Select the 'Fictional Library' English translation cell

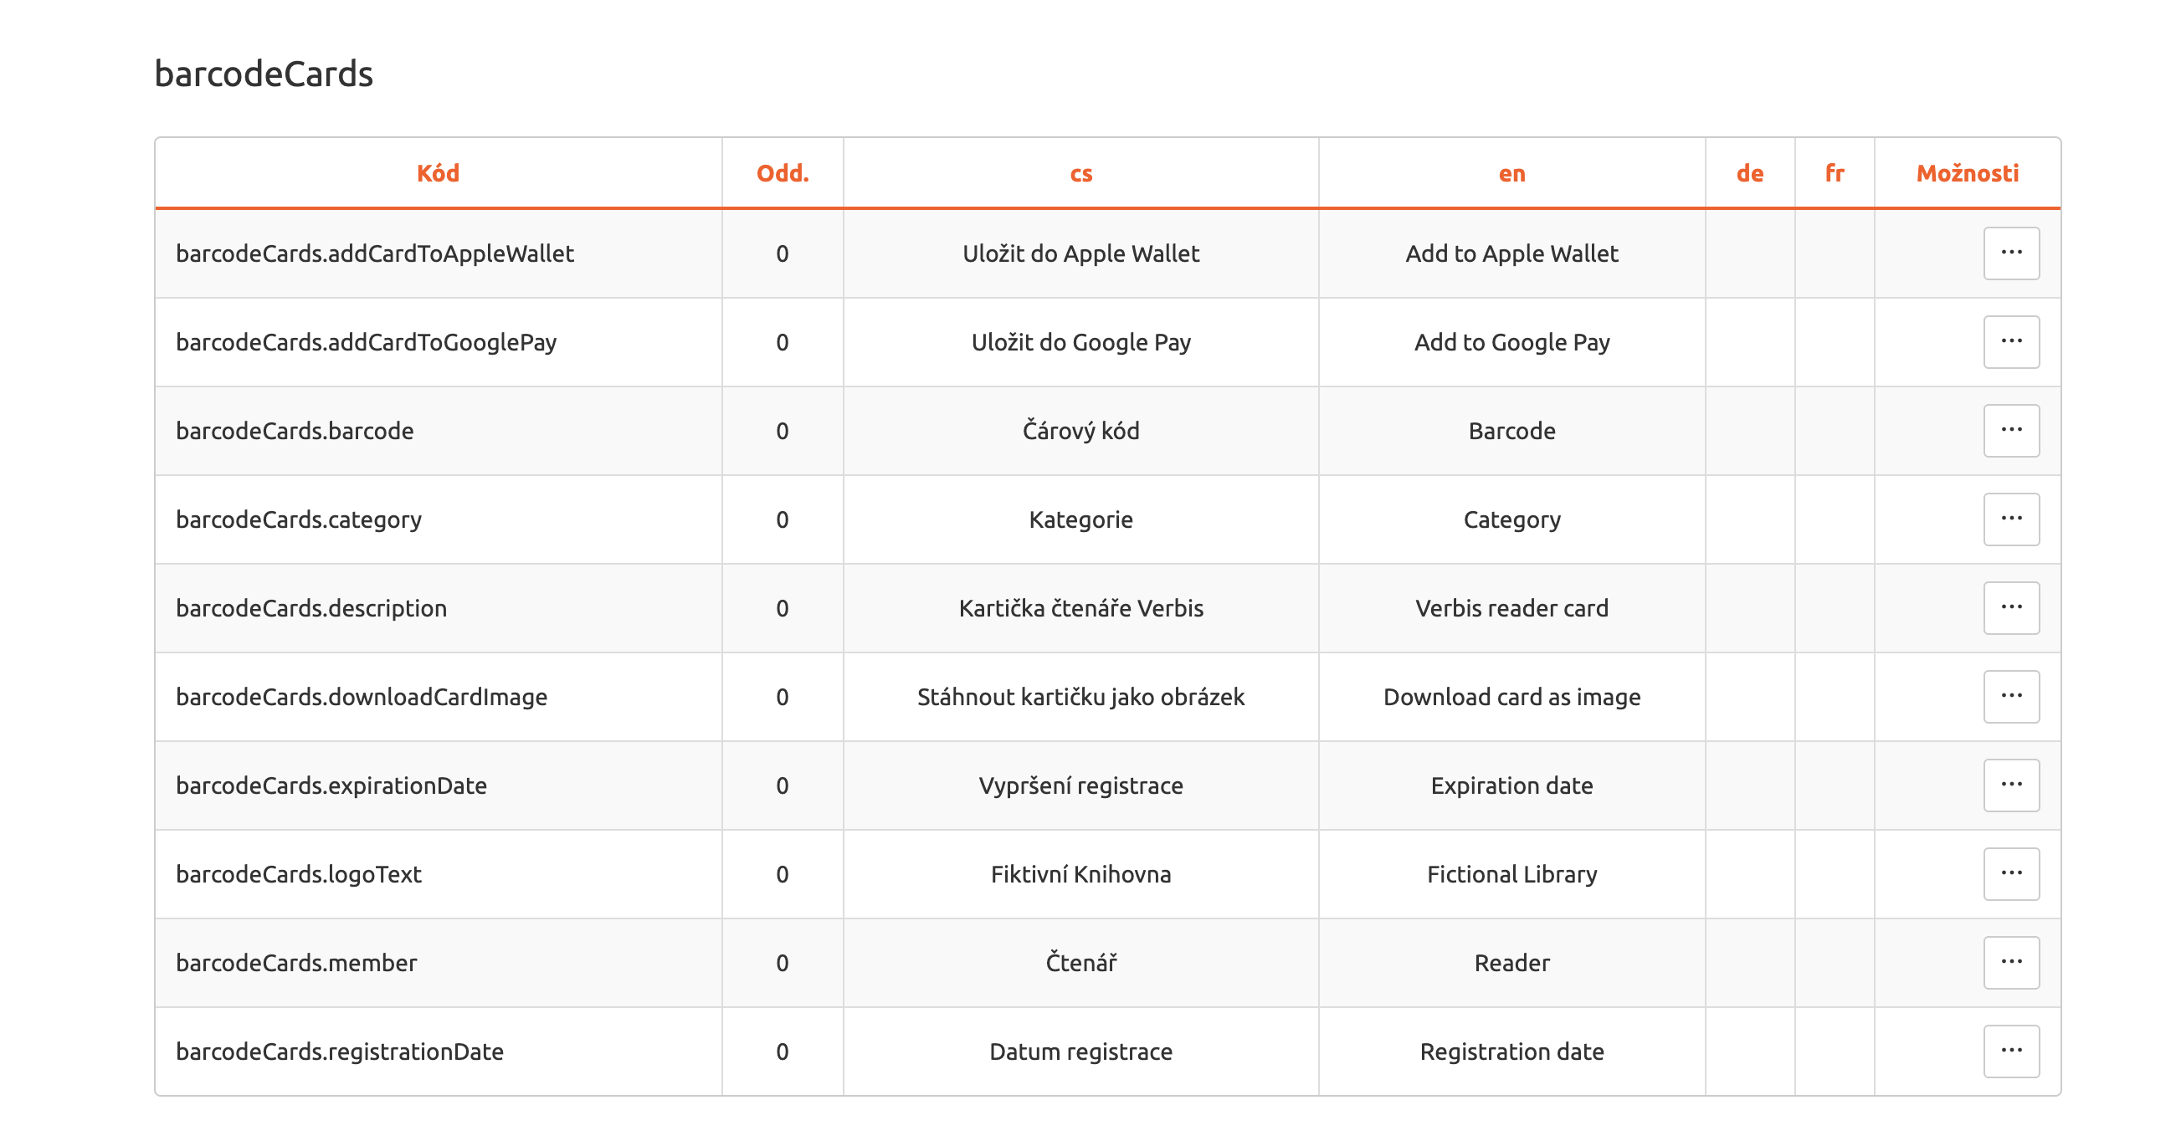click(1511, 874)
